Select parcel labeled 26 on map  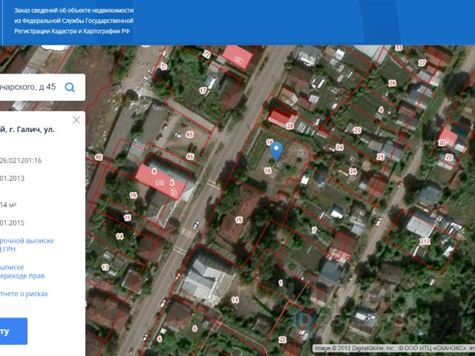392,82
